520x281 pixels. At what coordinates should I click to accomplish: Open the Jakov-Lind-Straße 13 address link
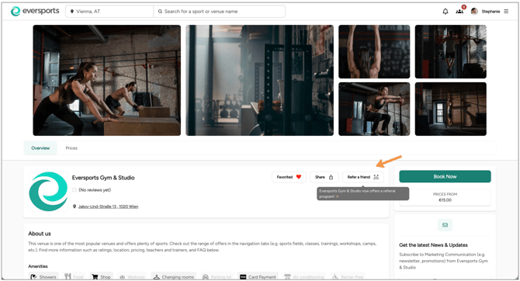tap(108, 206)
